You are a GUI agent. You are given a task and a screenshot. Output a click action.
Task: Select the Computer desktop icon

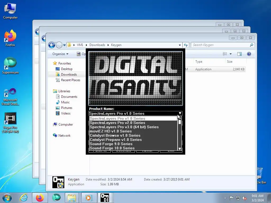pyautogui.click(x=10, y=11)
